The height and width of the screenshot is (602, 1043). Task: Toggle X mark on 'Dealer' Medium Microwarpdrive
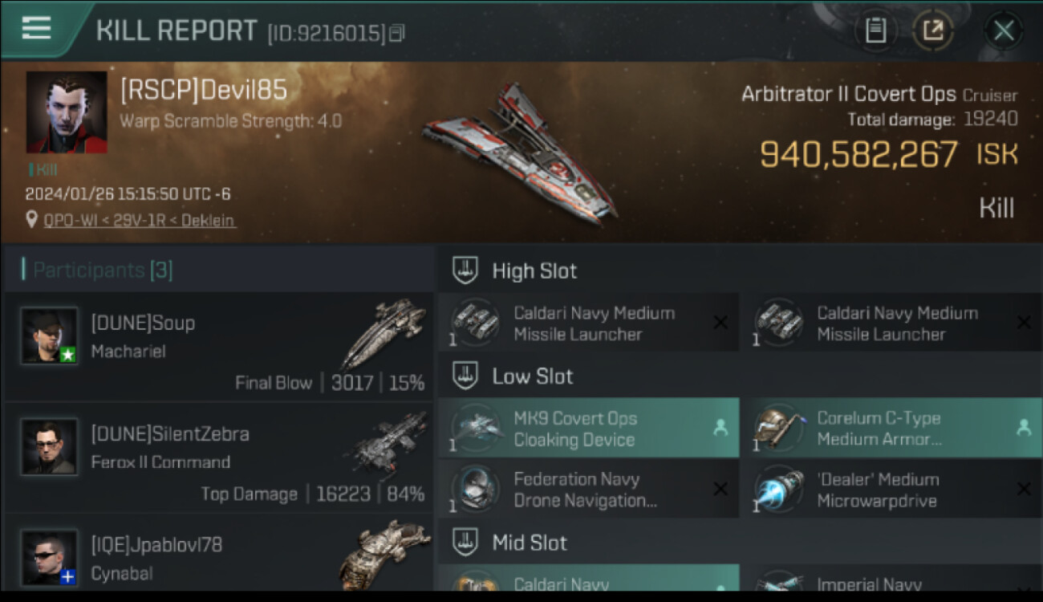[x=1024, y=489]
